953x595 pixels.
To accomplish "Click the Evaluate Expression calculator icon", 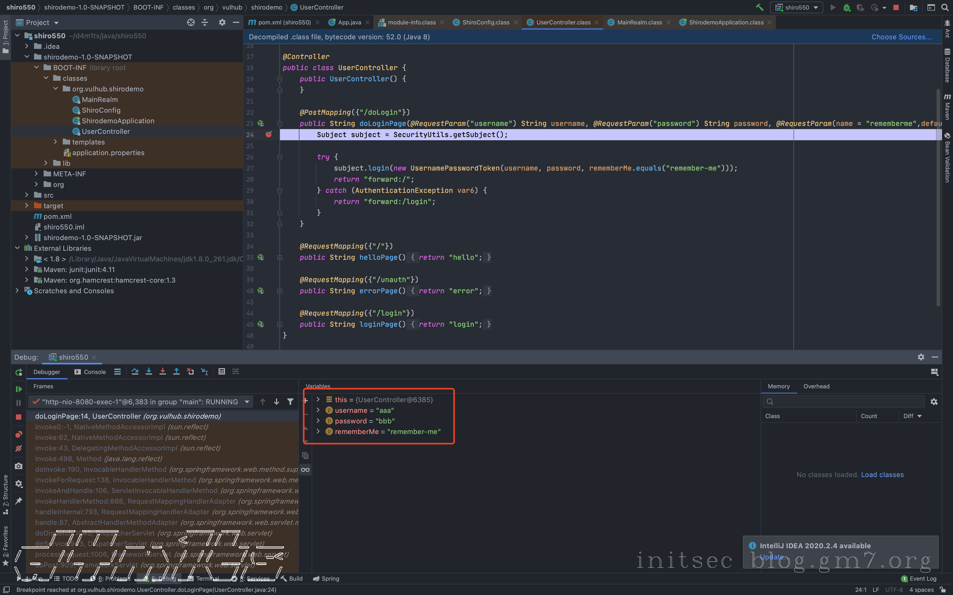I will pos(222,372).
